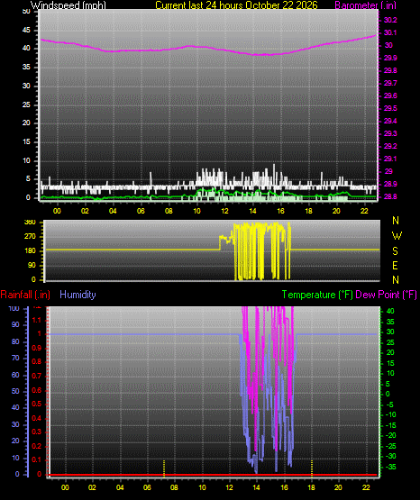The height and width of the screenshot is (500, 420).
Task: Click the W compass direction label
Action: pos(397,236)
